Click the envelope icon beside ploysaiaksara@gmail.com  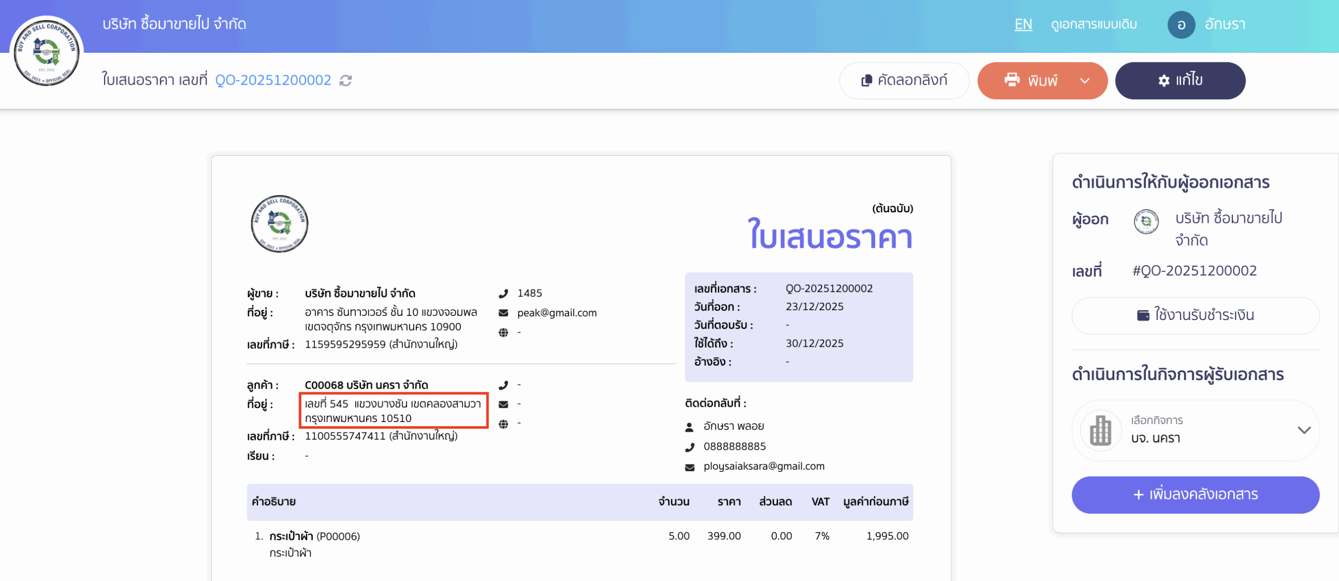[690, 466]
